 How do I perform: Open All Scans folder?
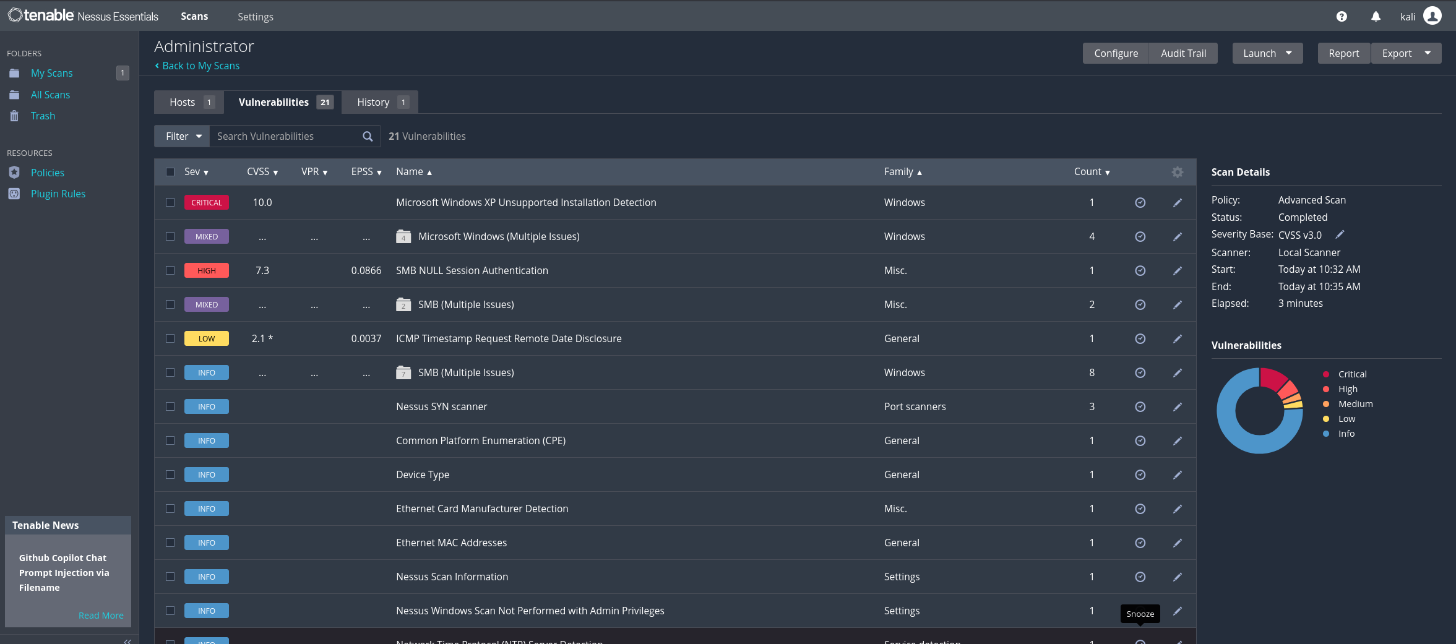click(x=50, y=95)
